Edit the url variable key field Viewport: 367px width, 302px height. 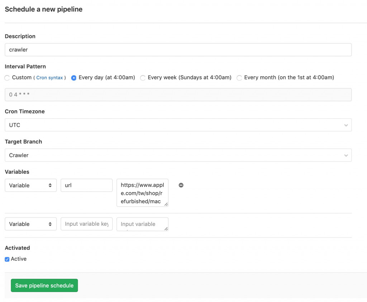[86, 185]
